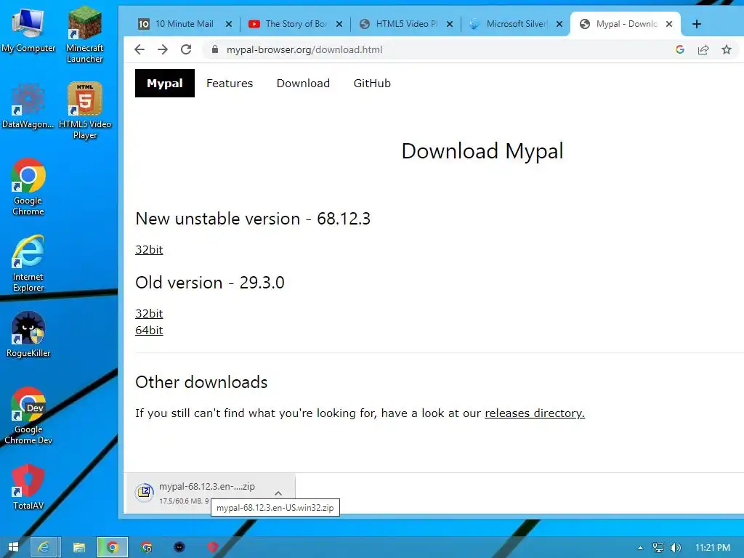Open Google Chrome Dev desktop shortcut

pos(28,416)
